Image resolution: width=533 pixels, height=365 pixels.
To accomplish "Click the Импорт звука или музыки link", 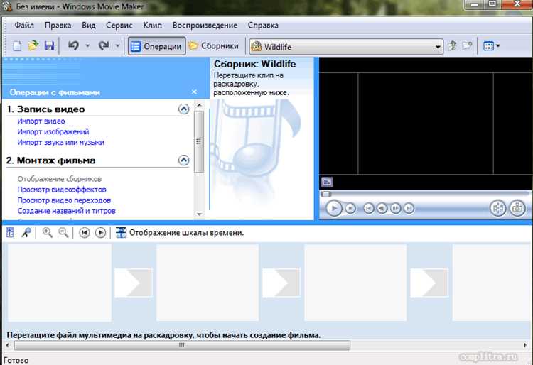I will coord(61,143).
